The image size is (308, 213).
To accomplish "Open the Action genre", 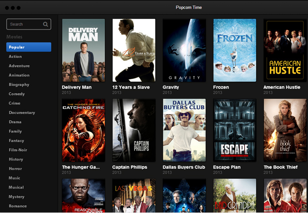I will coord(15,56).
